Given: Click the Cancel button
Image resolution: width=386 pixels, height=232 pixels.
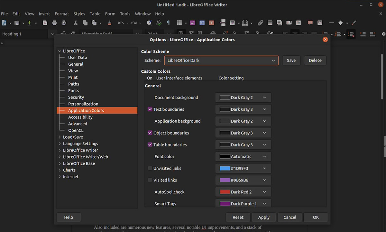Looking at the screenshot, I should 290,217.
